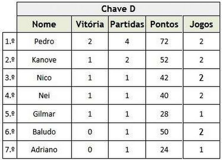Viewport: 222px width, 160px height.
Task: Click Gilmar's points value 28
Action: click(x=164, y=114)
